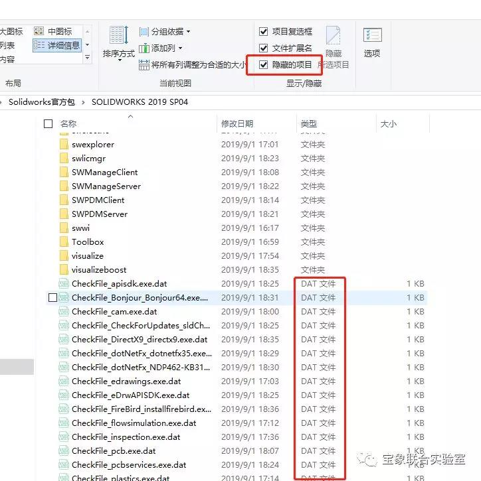Sort by the Date modified (修改日期) column

click(237, 123)
